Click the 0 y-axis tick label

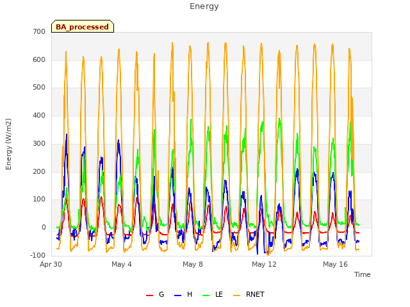[x=44, y=228]
